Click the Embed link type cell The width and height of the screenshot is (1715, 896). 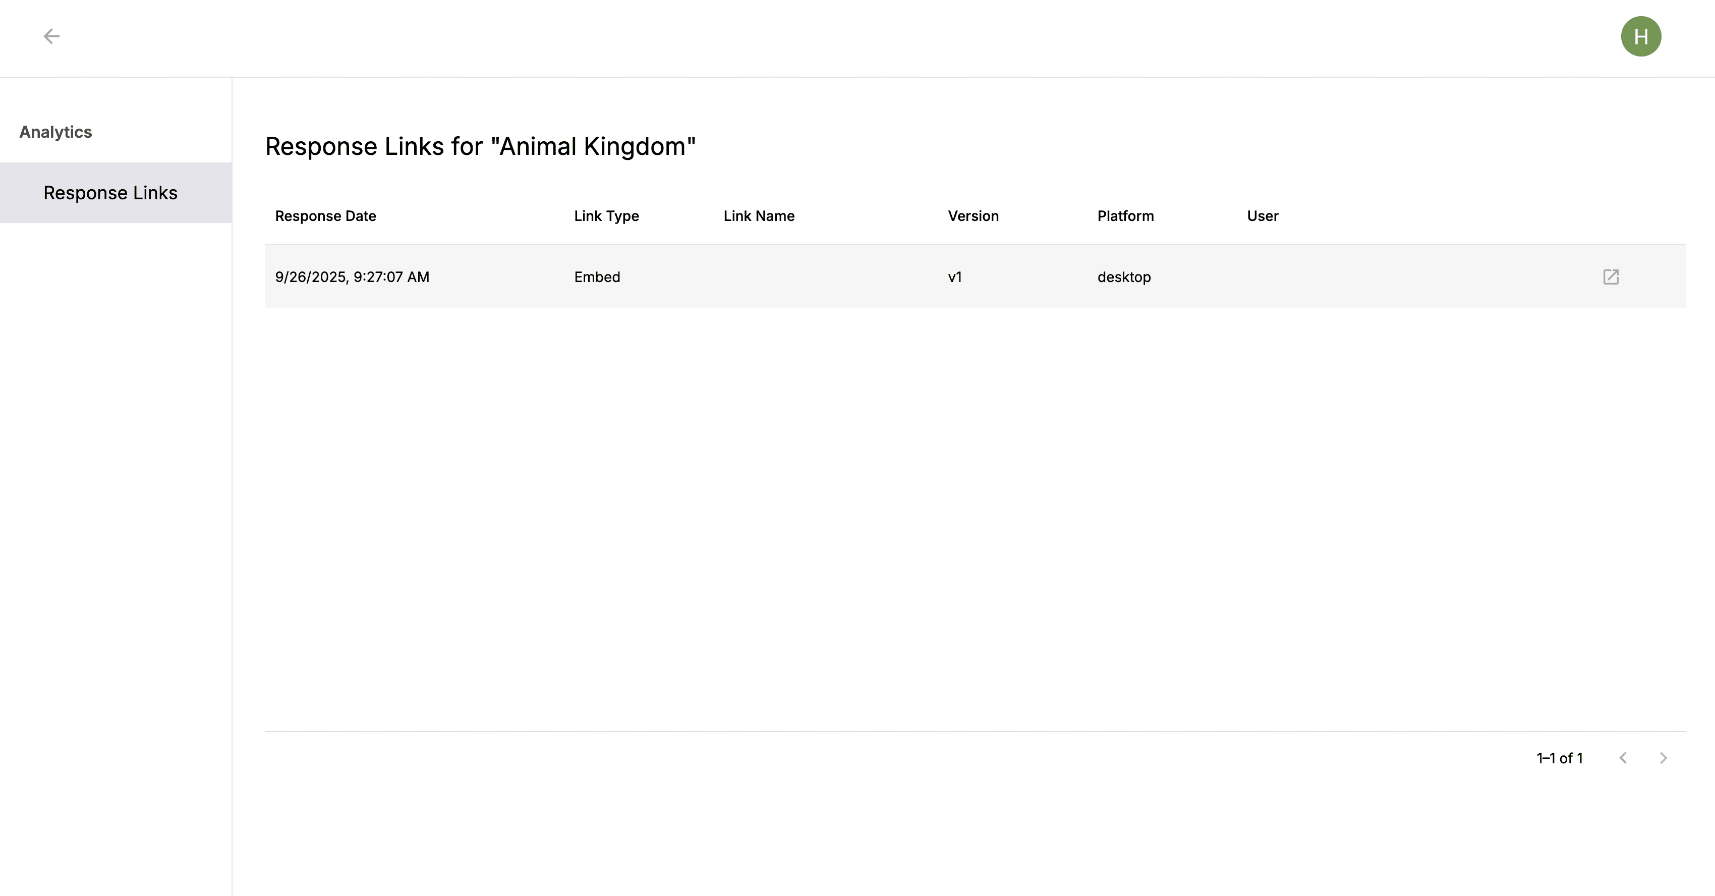pyautogui.click(x=597, y=277)
